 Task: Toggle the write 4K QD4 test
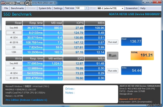point(14,73)
